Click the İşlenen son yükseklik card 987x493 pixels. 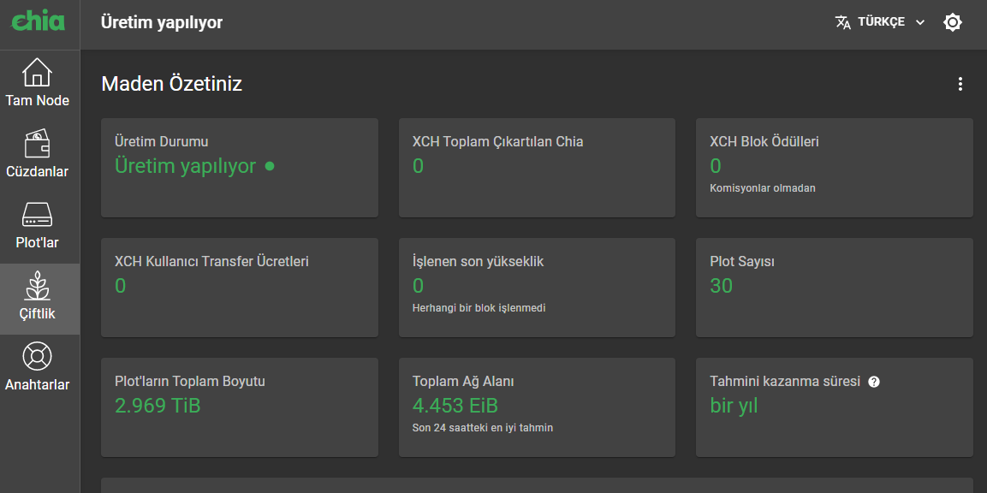click(x=537, y=288)
